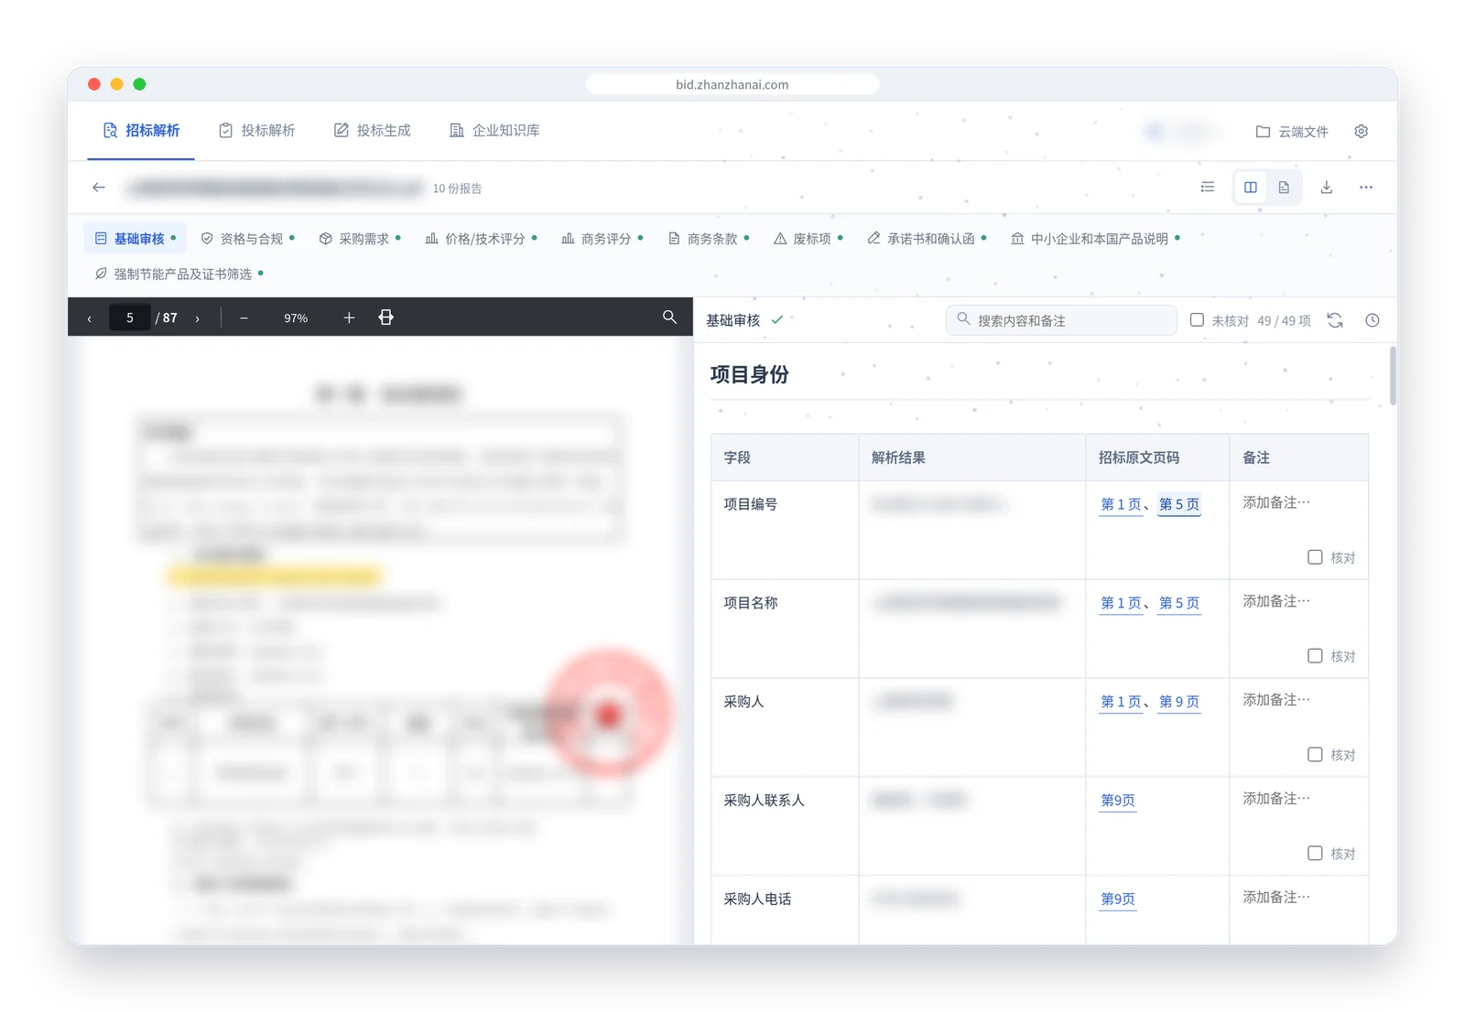
Task: Select the 投标生成 top tab
Action: pos(372,131)
